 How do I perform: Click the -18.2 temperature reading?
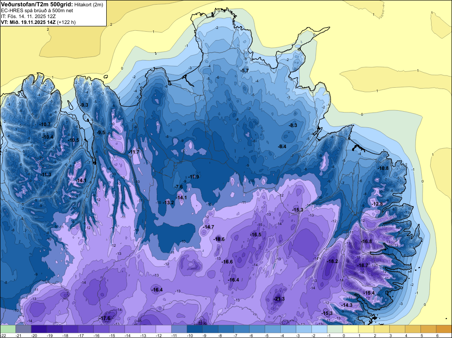332,261
